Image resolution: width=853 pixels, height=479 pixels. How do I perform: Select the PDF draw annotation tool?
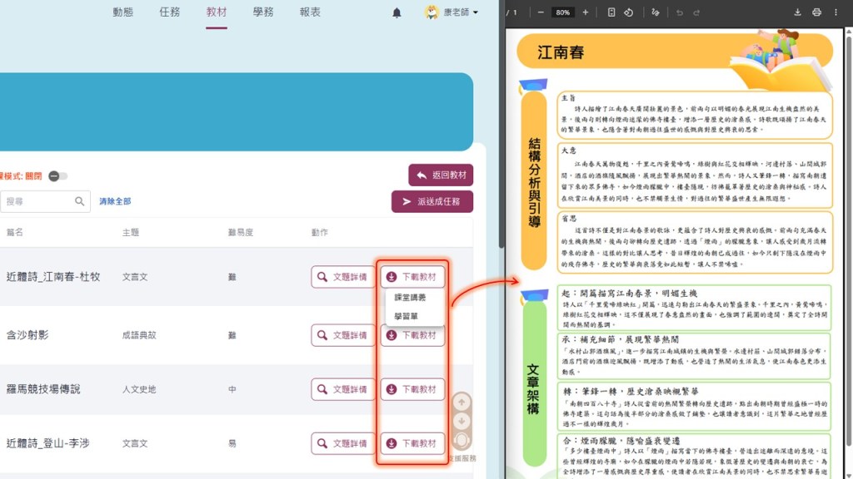(x=656, y=12)
